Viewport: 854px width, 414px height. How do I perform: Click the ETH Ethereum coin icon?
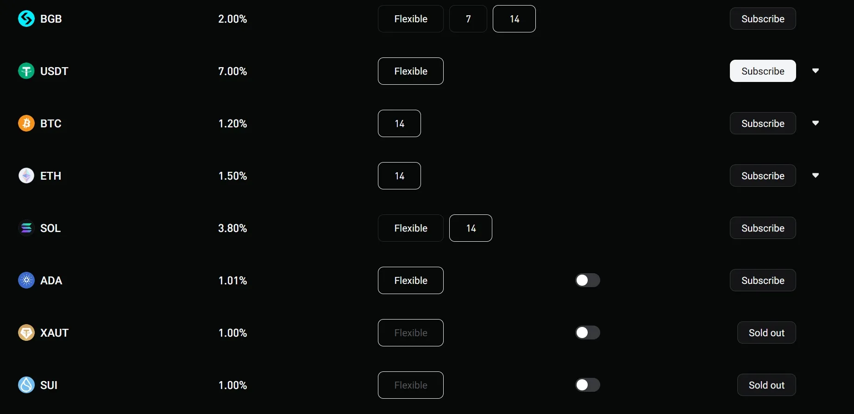pos(26,176)
